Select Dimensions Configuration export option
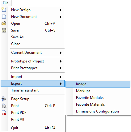The height and width of the screenshot is (132, 131). tap(98, 111)
